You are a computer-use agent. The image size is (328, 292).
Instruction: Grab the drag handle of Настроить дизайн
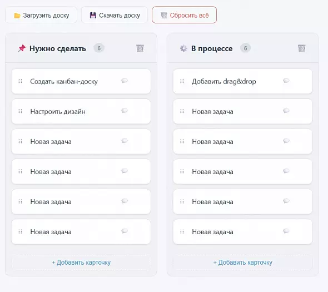(20, 111)
